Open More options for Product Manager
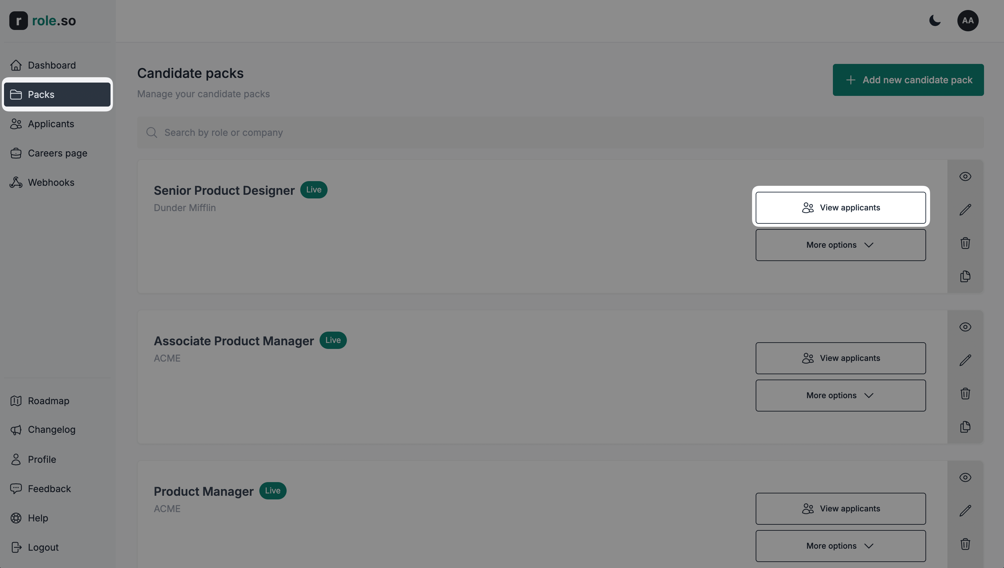This screenshot has width=1004, height=568. (840, 545)
